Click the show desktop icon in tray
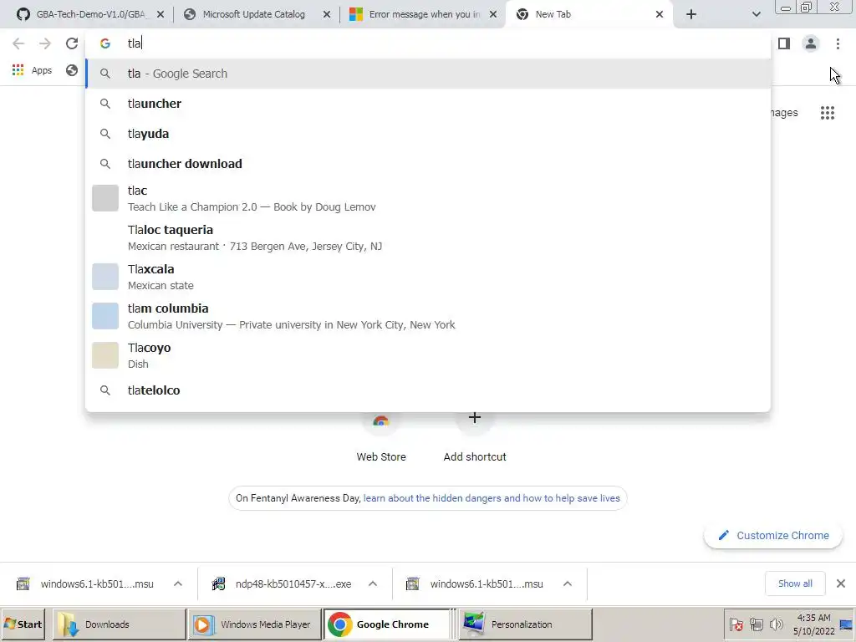 [846, 624]
